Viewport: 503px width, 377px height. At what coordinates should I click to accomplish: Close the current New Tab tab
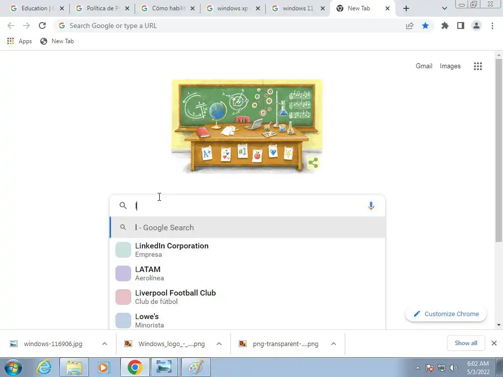point(388,8)
